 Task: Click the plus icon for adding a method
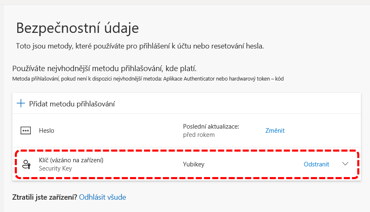21,104
